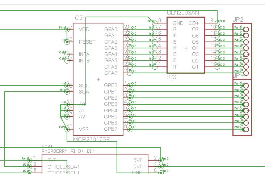Select the 3V3 pin on Raspberry Pi
This screenshot has width=265, height=174.
tap(52, 160)
